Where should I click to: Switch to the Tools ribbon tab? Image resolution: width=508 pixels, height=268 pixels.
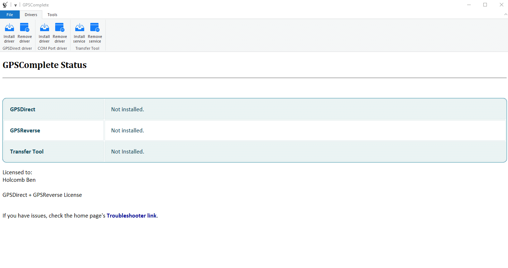tap(52, 15)
